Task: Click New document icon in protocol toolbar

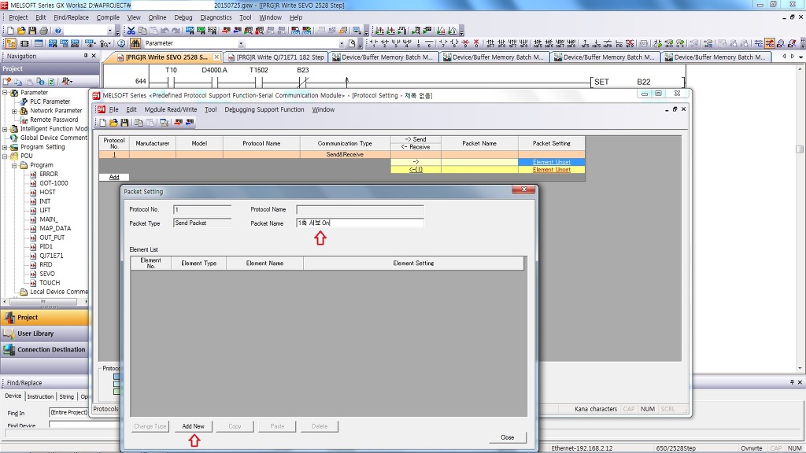Action: pyautogui.click(x=102, y=123)
